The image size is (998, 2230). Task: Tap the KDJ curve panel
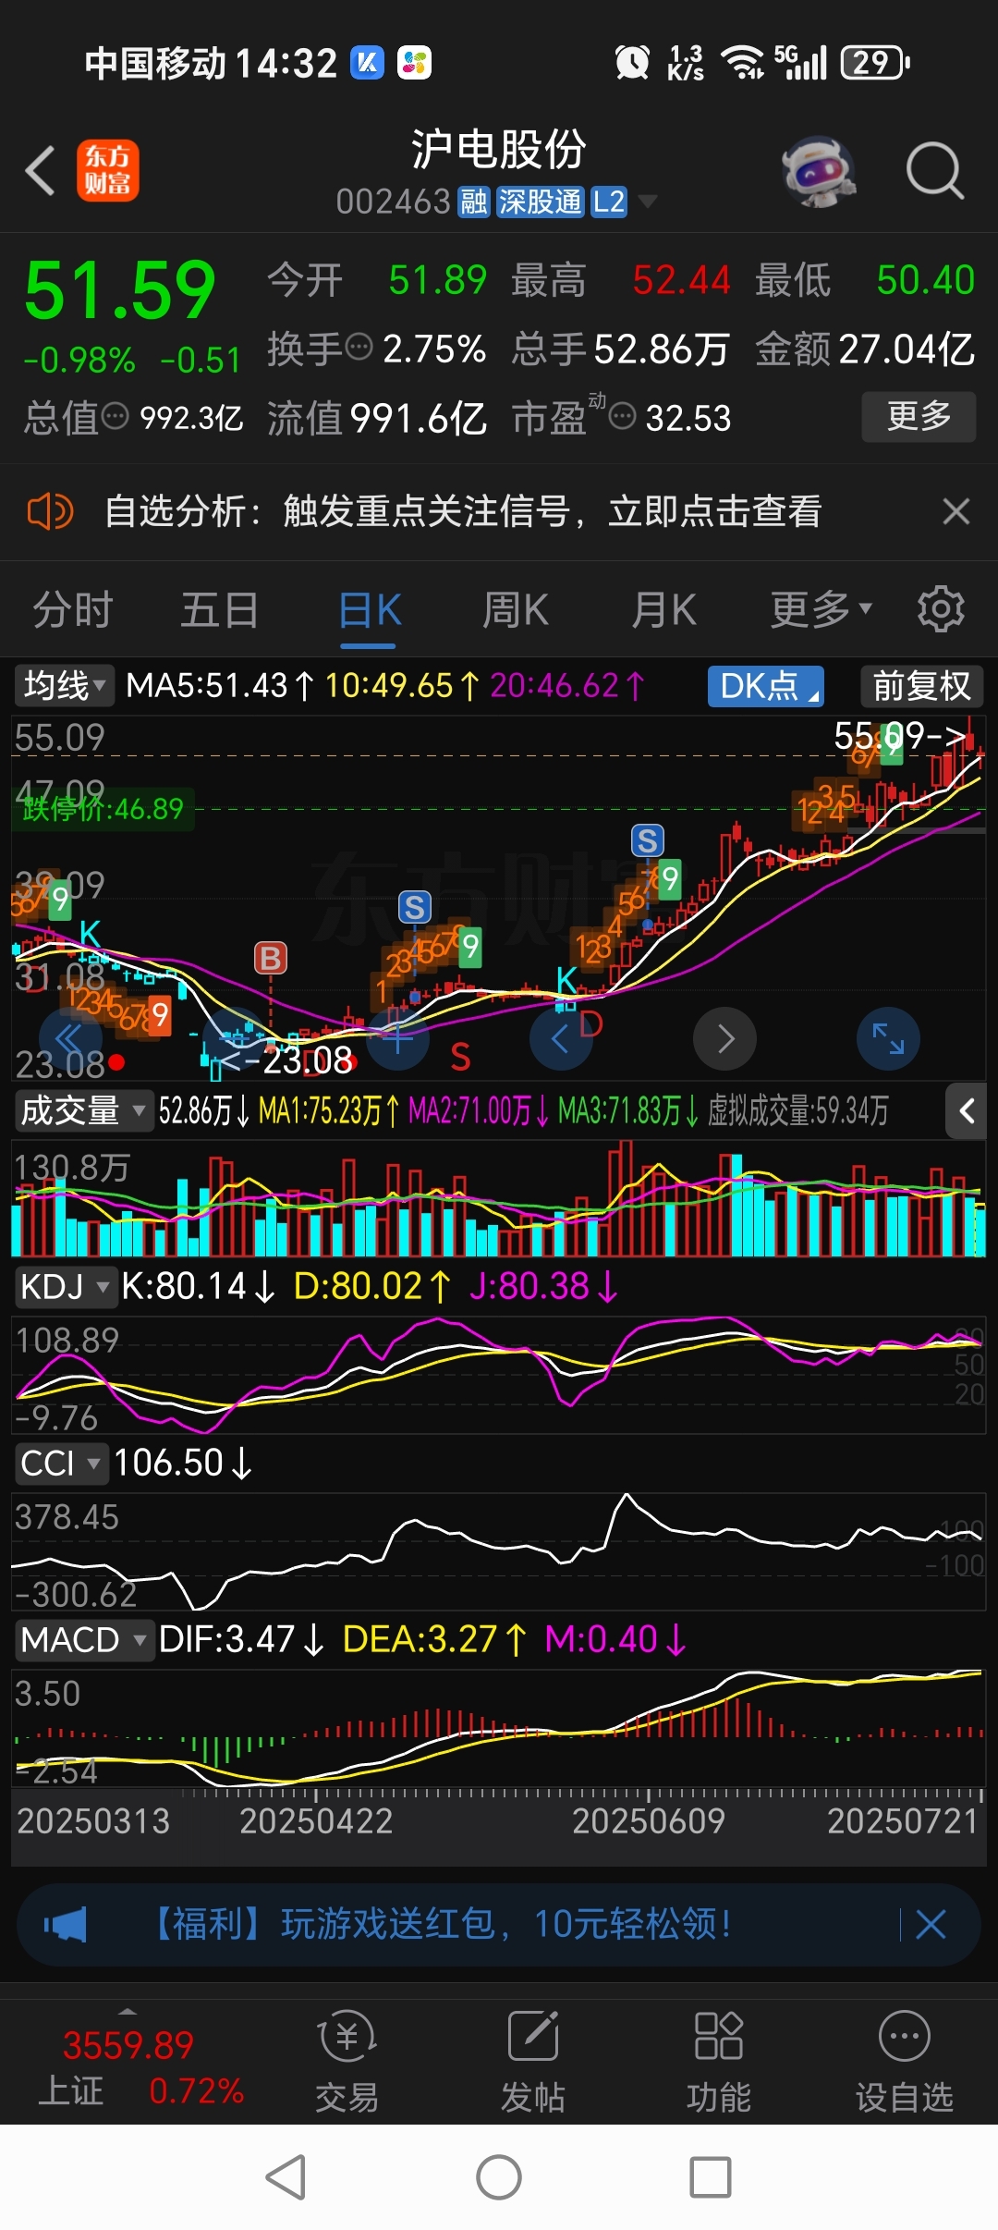click(x=499, y=1374)
